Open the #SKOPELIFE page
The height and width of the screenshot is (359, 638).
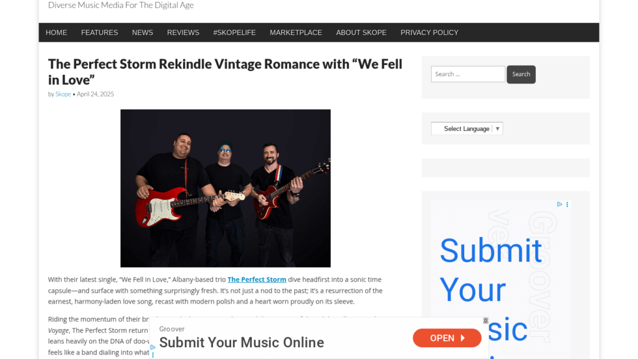234,32
